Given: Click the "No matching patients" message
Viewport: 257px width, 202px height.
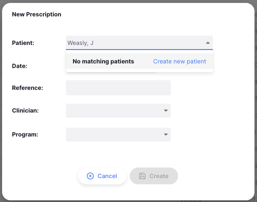Looking at the screenshot, I should click(103, 61).
